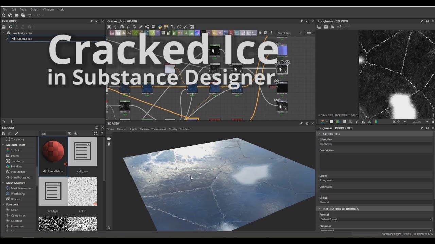This screenshot has width=435, height=244.
Task: Click the Group field with 'Material'
Action: pyautogui.click(x=376, y=202)
